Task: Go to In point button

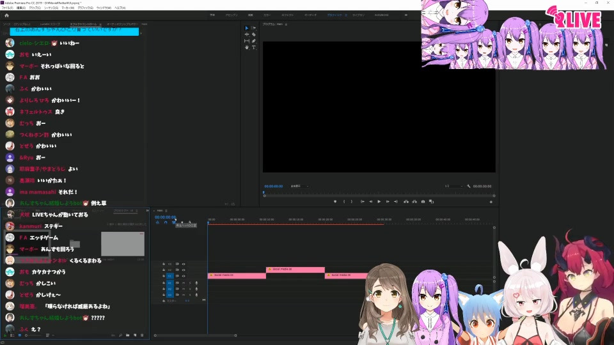Action: coord(362,201)
